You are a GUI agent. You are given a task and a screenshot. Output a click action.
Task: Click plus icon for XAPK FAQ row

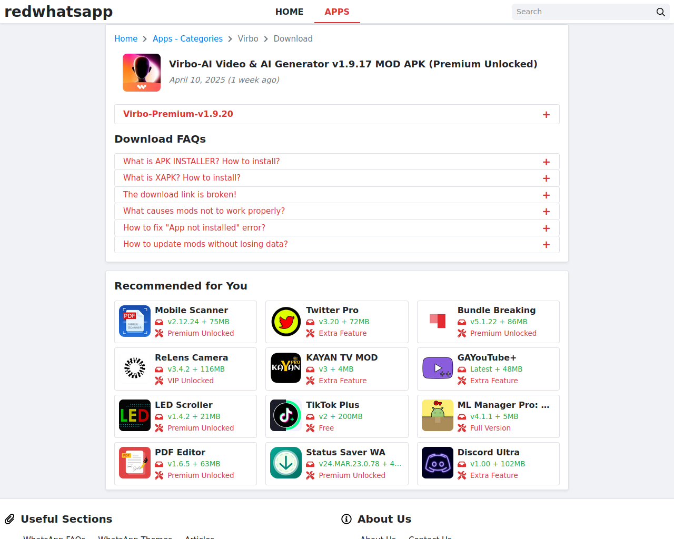(546, 178)
